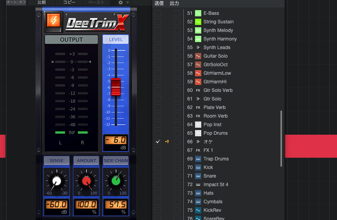The image size is (337, 220).
Task: Click the GtrHarmHi track icon
Action: [198, 82]
